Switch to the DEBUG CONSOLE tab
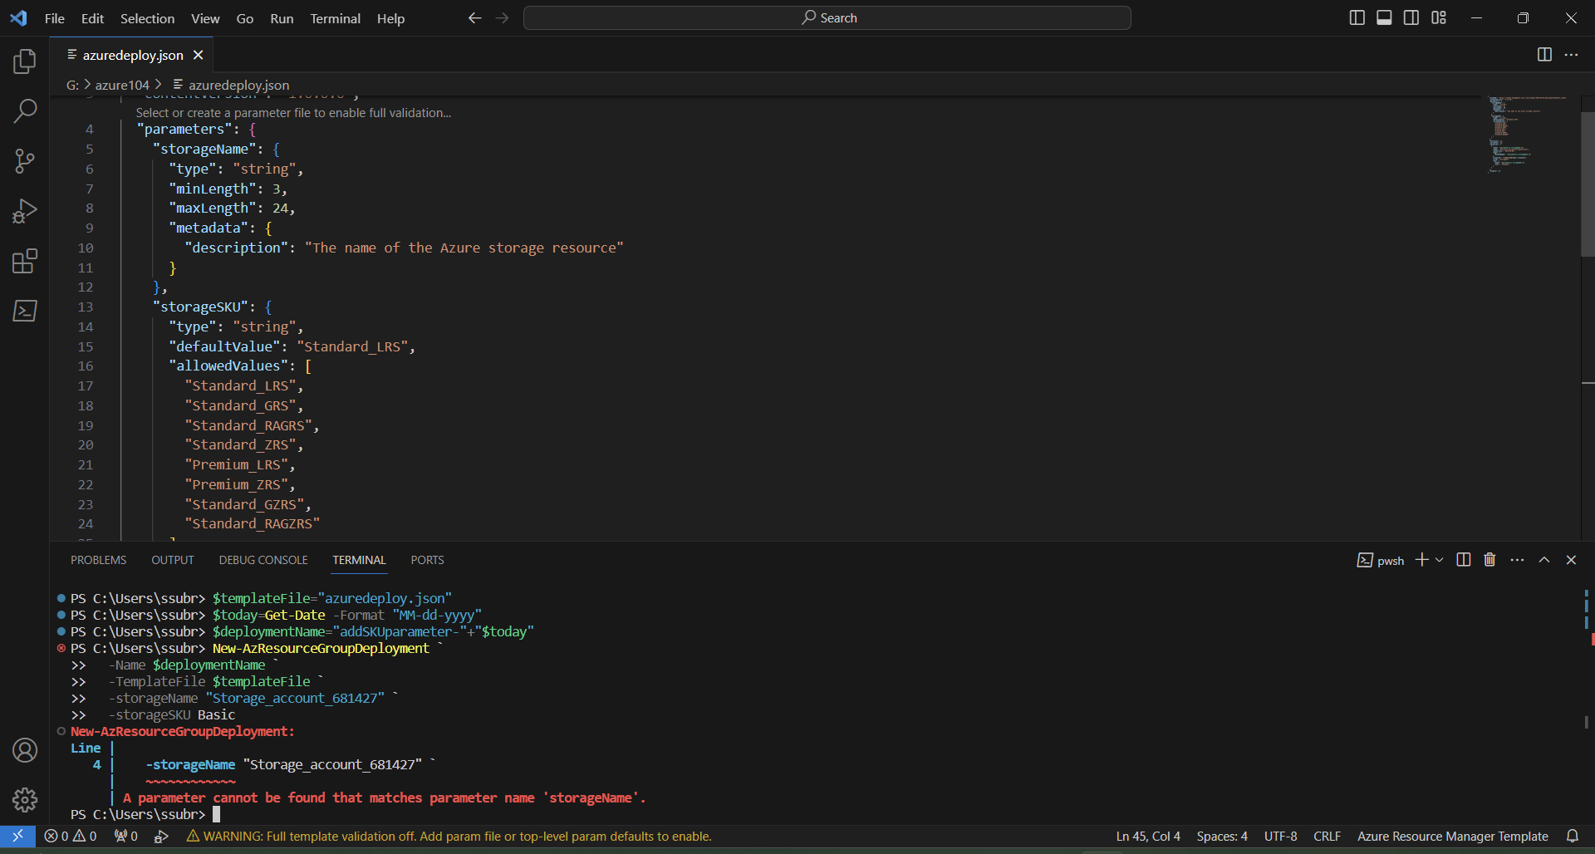The width and height of the screenshot is (1595, 854). [263, 560]
